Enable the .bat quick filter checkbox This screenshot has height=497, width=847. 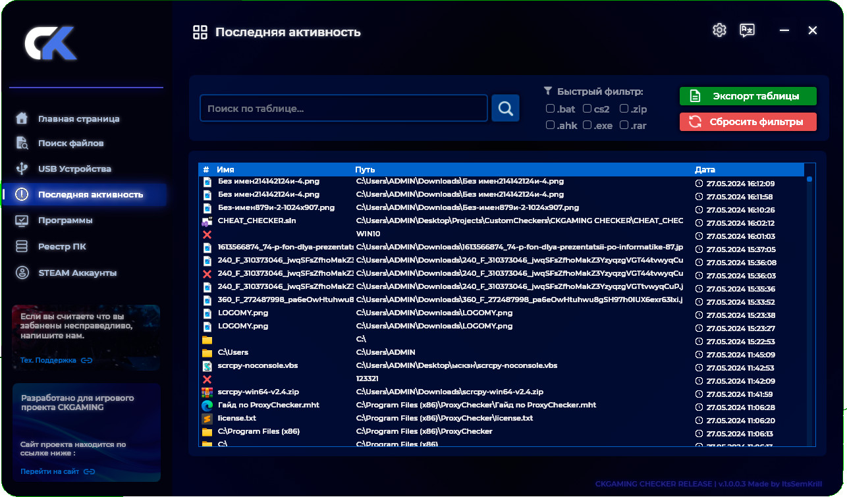[550, 109]
